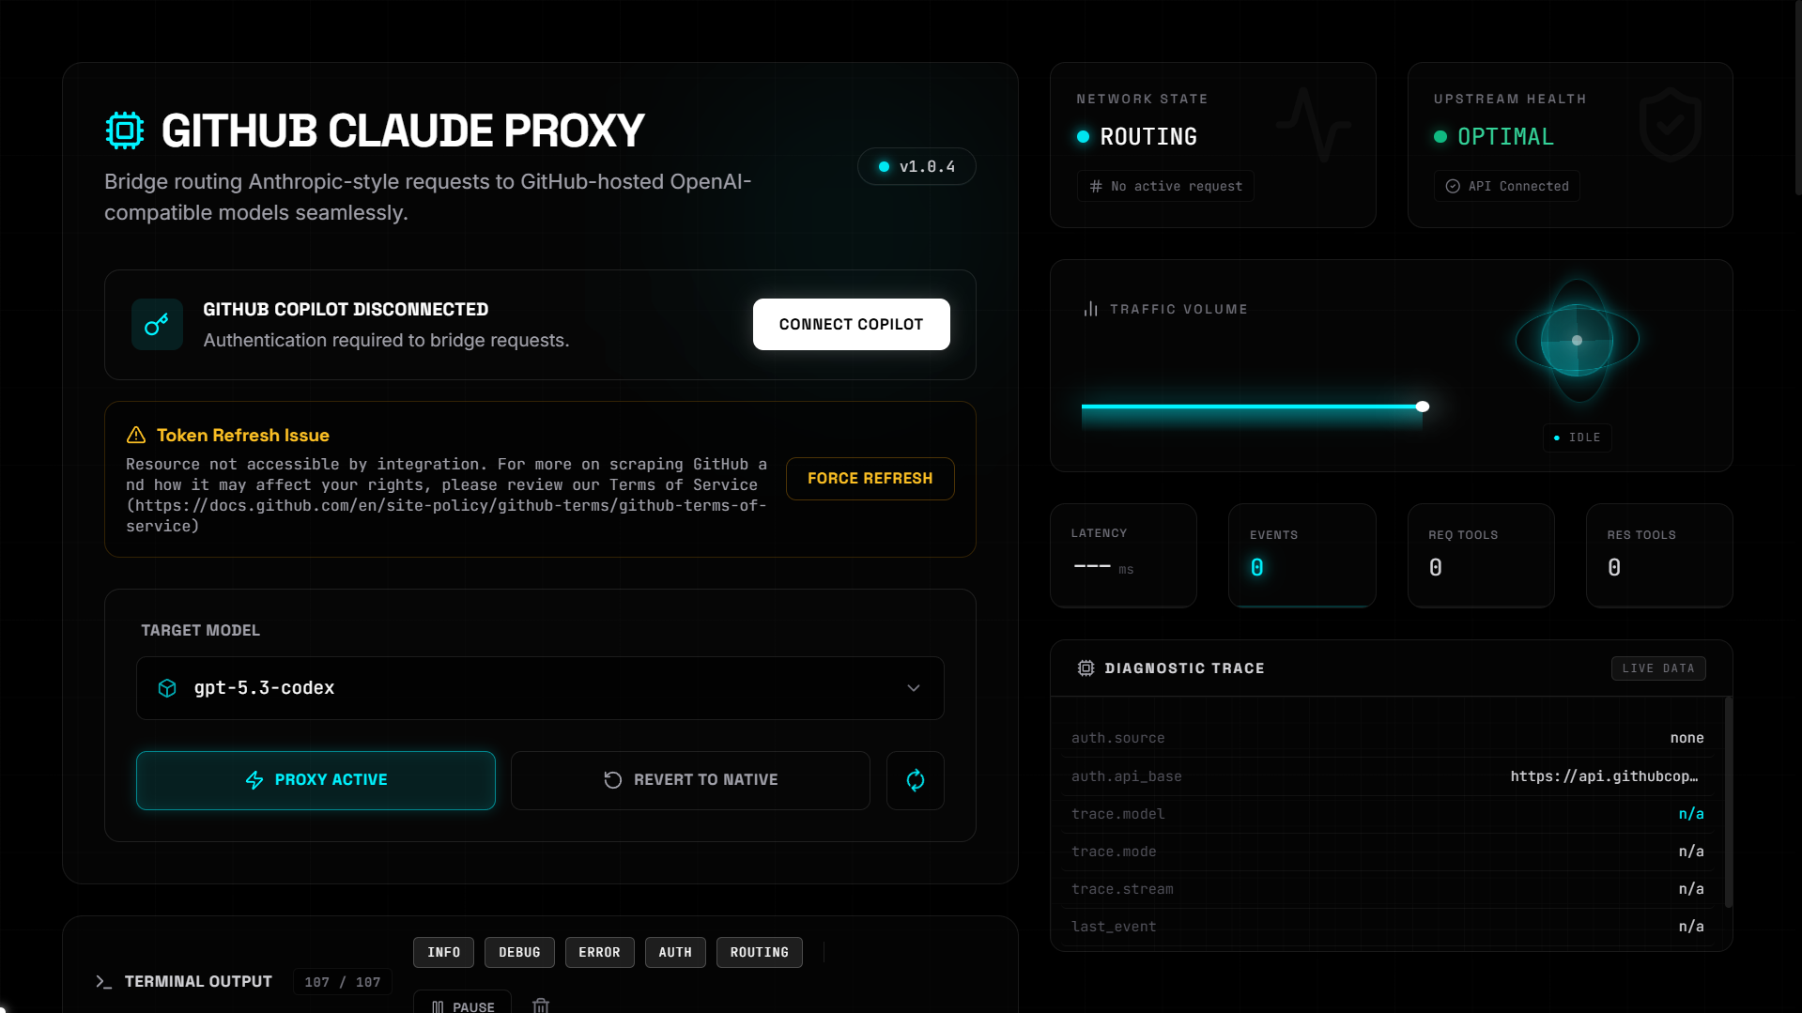The height and width of the screenshot is (1013, 1802).
Task: Click the GitHub terms of service URL text
Action: pos(446,515)
